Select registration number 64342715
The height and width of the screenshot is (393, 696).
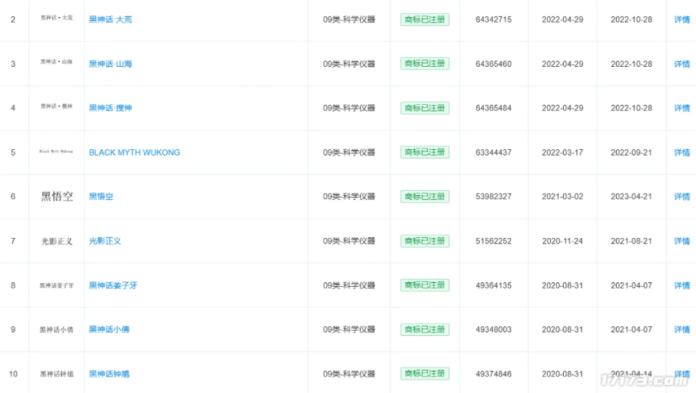pos(494,20)
